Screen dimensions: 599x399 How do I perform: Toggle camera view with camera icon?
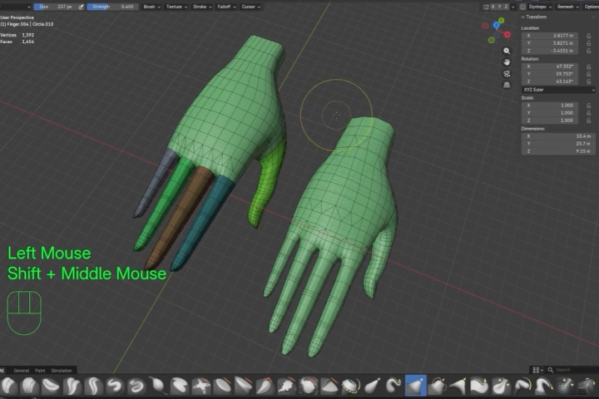[x=507, y=74]
